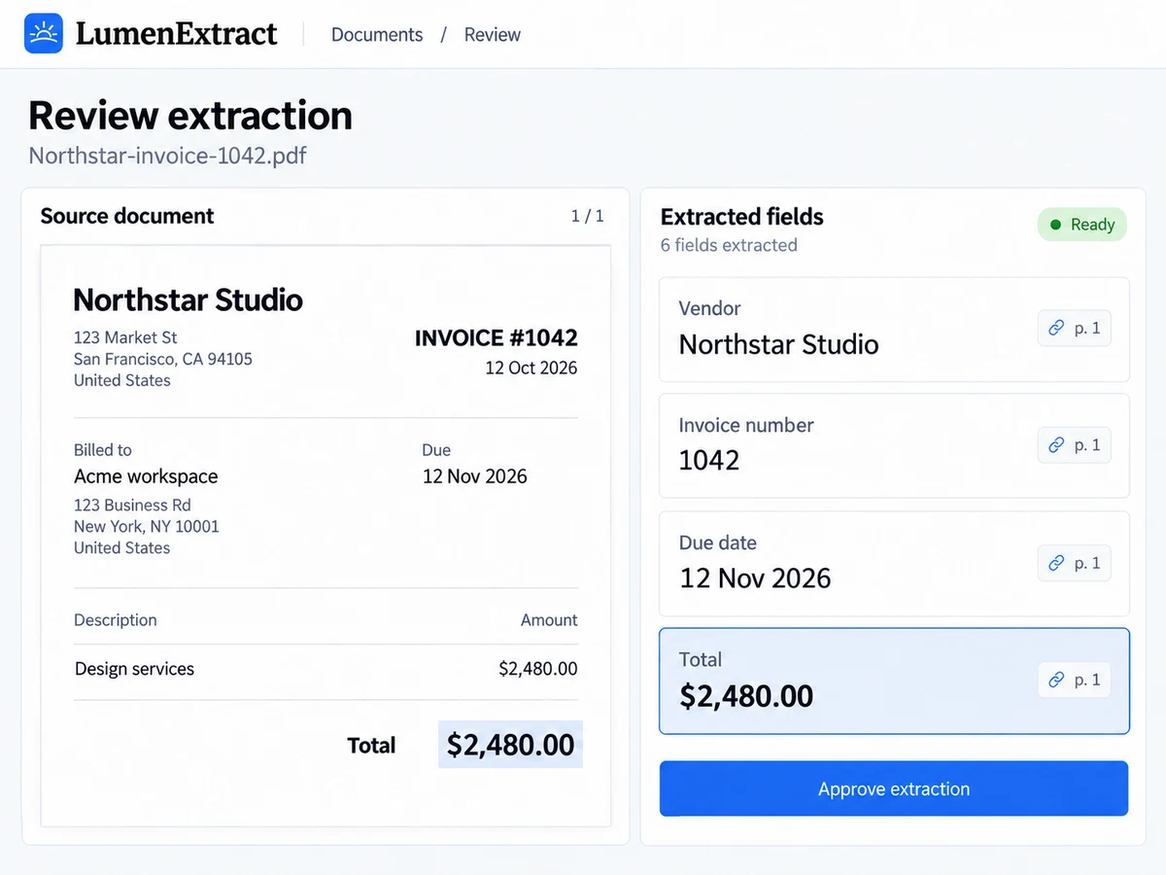This screenshot has height=875, width=1166.
Task: Click the LumenExtract brand name
Action: (177, 34)
